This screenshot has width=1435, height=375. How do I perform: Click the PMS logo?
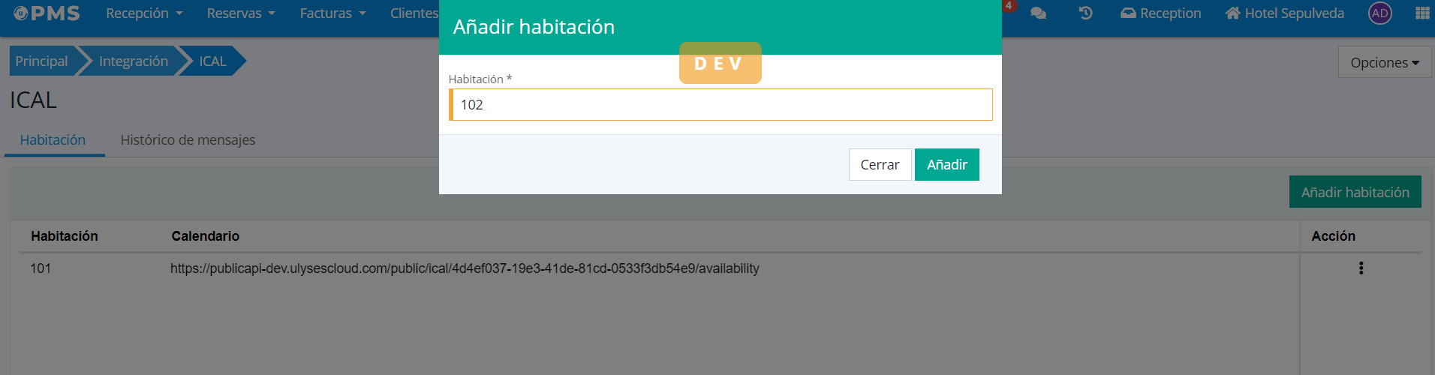47,13
